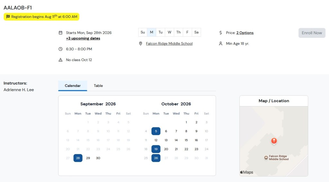Open the 2 Options price list
Viewport: 329px width, 182px height.
pyautogui.click(x=245, y=33)
